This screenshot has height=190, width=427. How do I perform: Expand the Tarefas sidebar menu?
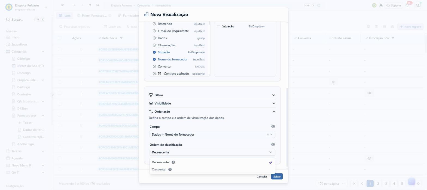click(x=43, y=151)
